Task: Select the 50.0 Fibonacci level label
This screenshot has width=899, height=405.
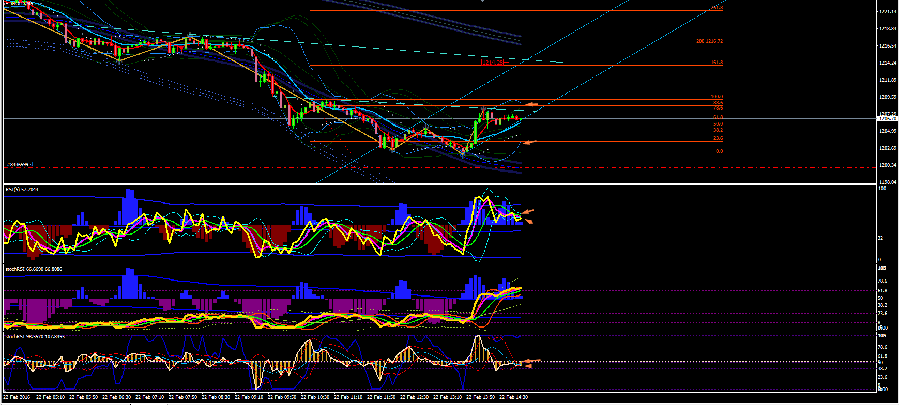Action: click(x=718, y=124)
